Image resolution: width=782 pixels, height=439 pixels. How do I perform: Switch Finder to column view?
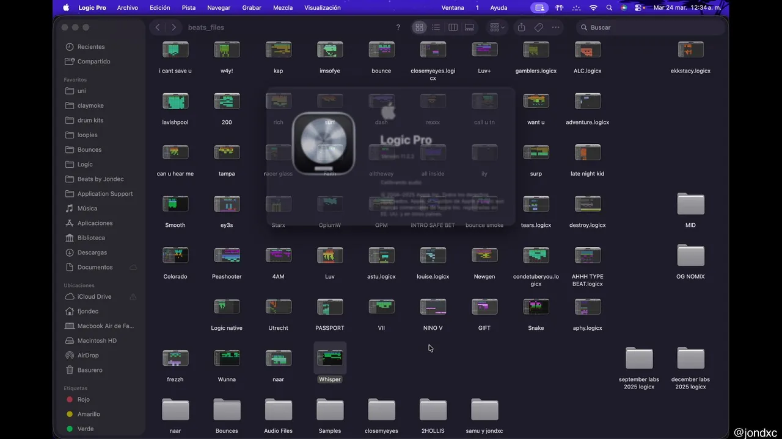(x=453, y=27)
